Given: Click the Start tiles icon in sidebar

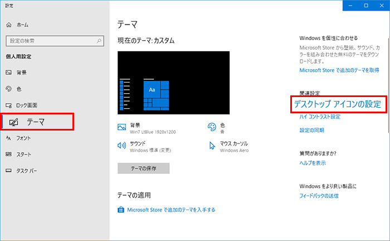Looking at the screenshot, I should pyautogui.click(x=9, y=155).
